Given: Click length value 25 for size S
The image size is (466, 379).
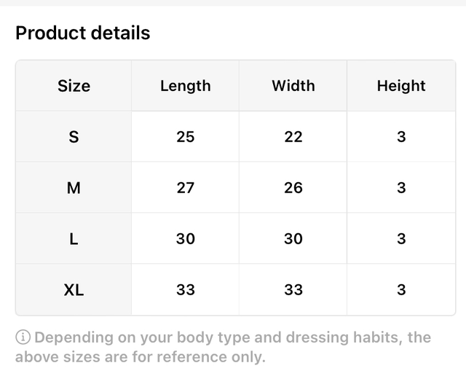Looking at the screenshot, I should 186,137.
